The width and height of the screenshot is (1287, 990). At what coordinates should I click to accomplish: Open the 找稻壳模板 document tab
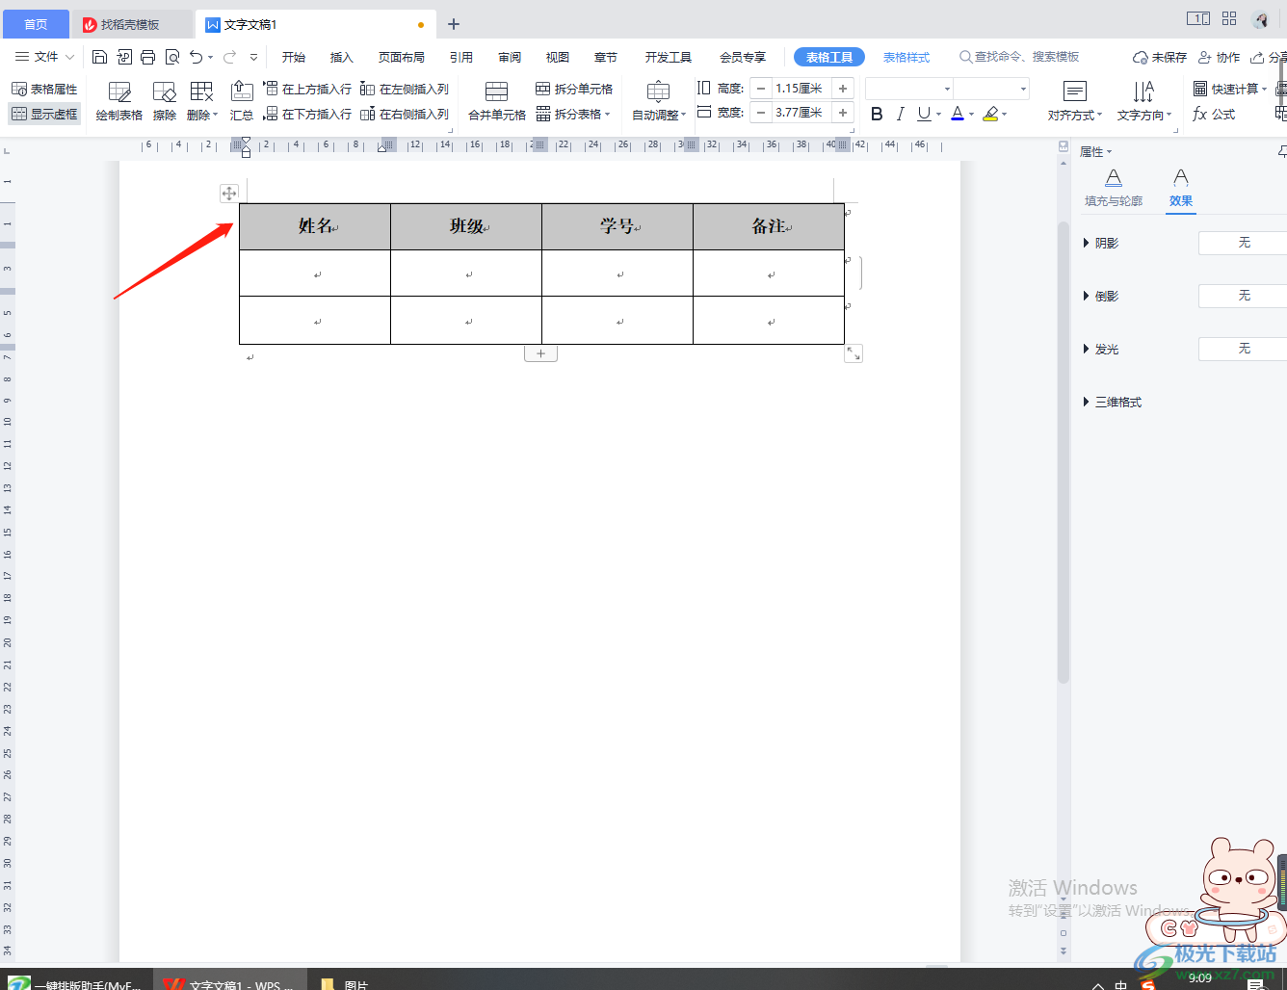132,24
